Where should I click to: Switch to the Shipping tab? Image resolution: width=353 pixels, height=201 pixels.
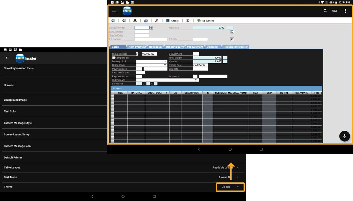(212, 47)
